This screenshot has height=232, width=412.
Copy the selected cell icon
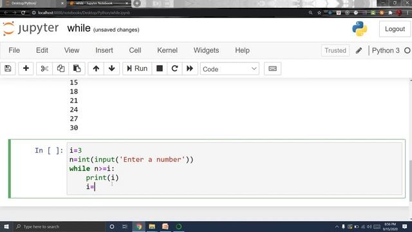(x=61, y=69)
